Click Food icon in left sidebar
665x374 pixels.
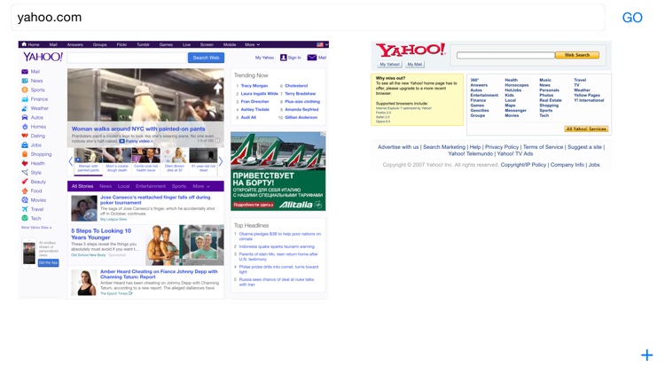25,191
